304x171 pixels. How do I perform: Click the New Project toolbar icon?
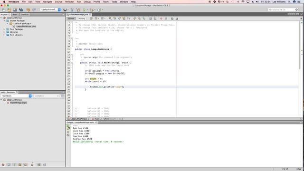9,9
